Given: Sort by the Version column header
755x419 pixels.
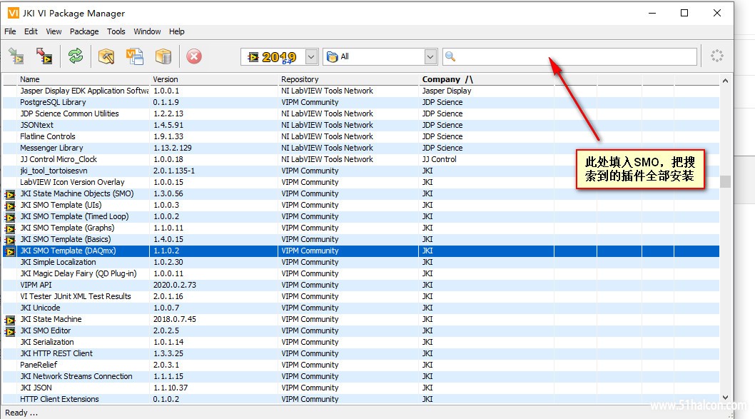Looking at the screenshot, I should (214, 79).
